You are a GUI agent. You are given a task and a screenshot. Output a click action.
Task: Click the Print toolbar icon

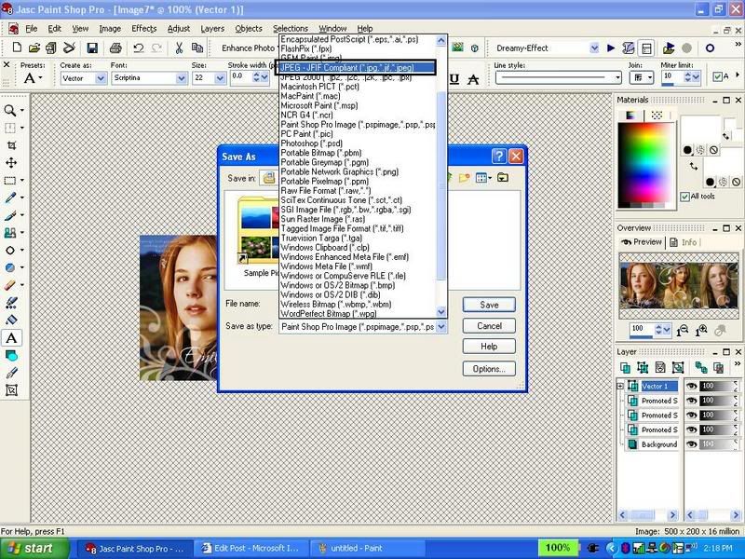[115, 48]
